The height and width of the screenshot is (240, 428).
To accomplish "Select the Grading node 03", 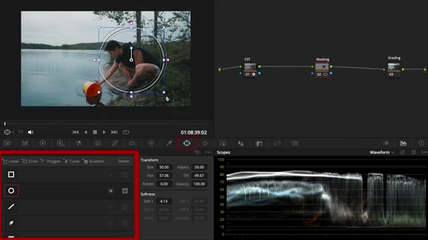I will pyautogui.click(x=394, y=69).
